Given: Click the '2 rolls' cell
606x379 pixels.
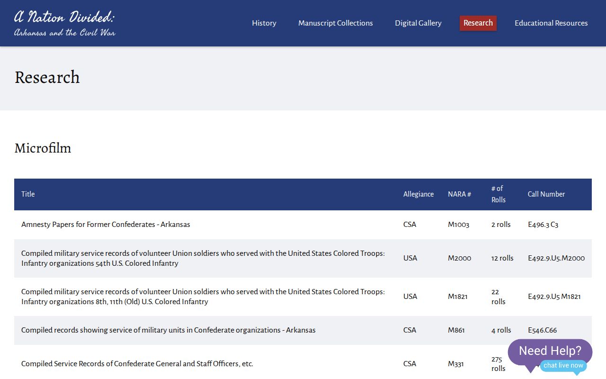Looking at the screenshot, I should coord(501,225).
